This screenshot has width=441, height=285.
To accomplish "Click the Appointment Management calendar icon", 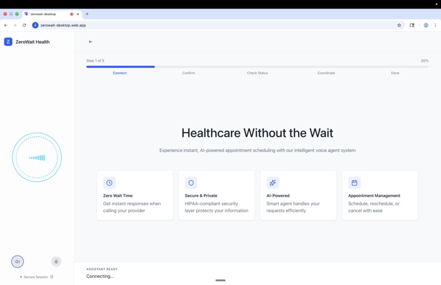I will [355, 183].
